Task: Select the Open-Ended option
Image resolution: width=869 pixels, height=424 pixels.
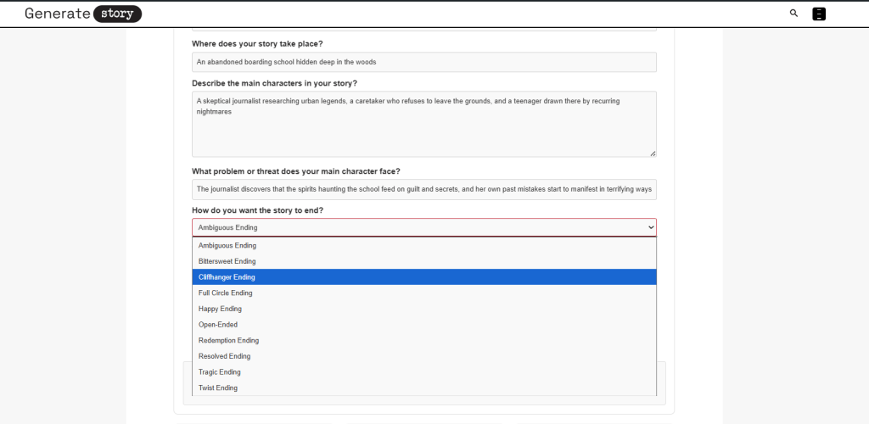Action: (218, 325)
